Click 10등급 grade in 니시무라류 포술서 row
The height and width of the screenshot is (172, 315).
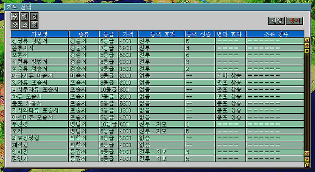point(108,90)
